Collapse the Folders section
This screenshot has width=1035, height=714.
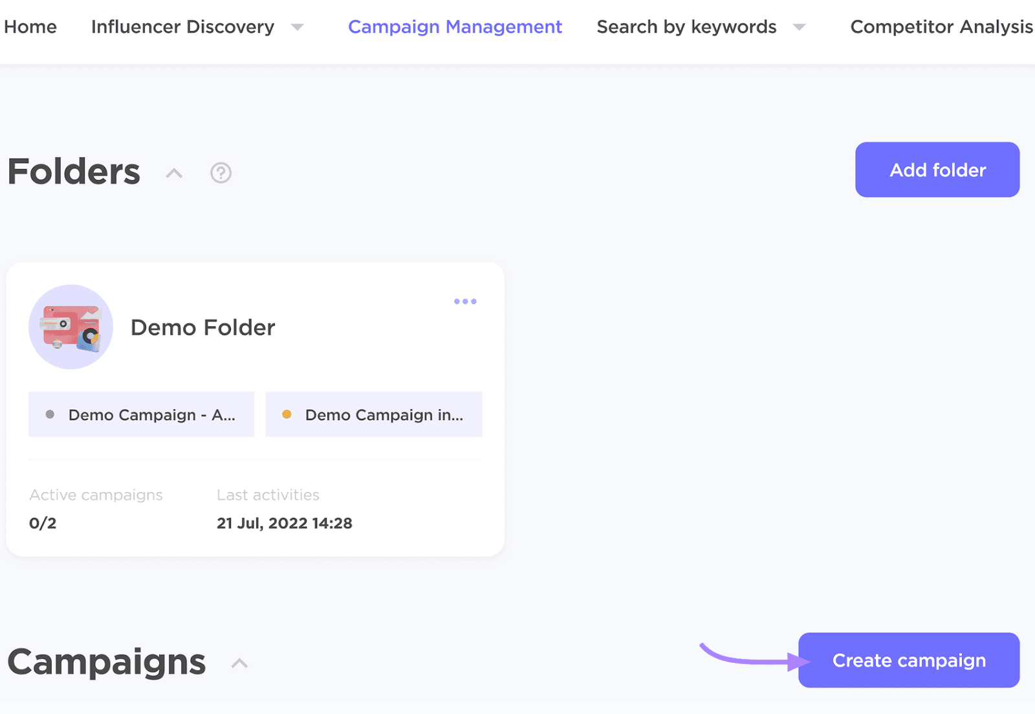173,173
